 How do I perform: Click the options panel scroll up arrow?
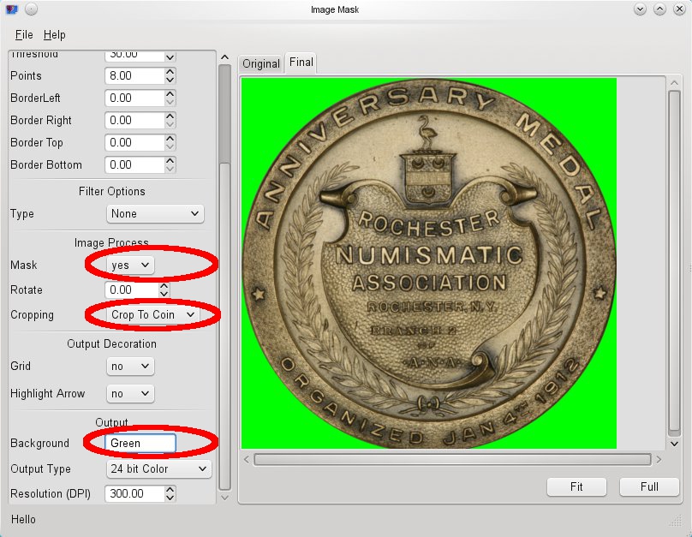click(224, 57)
